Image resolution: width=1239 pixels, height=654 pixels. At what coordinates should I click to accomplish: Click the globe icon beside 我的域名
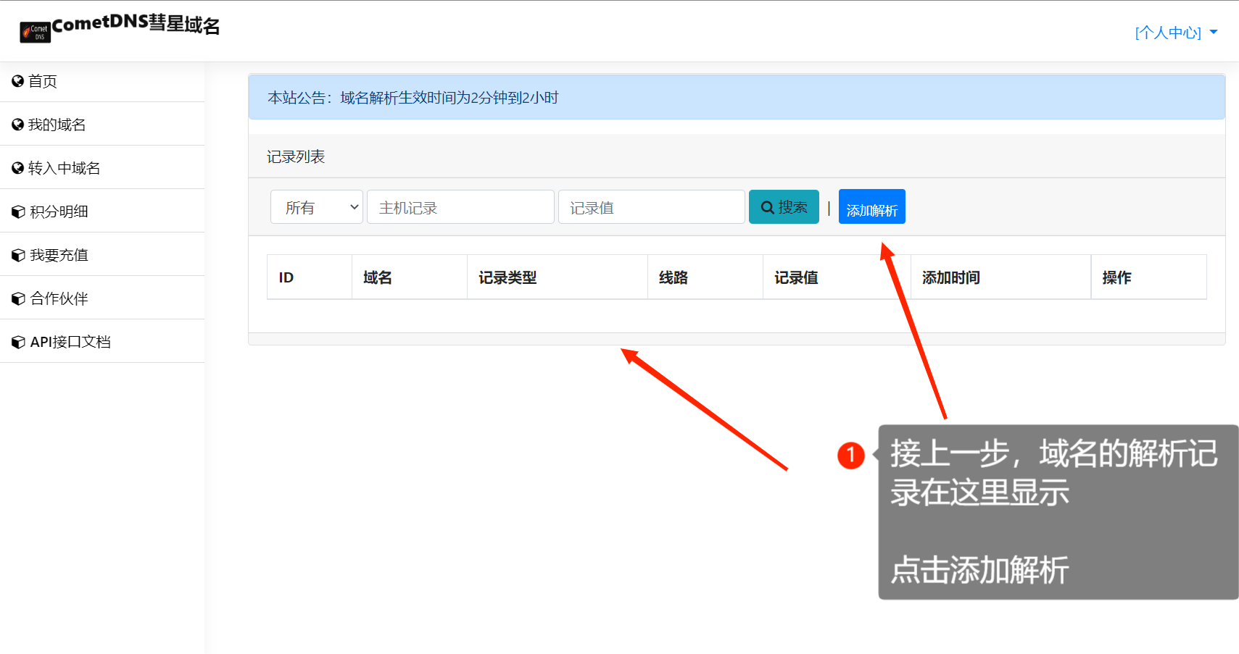tap(18, 125)
